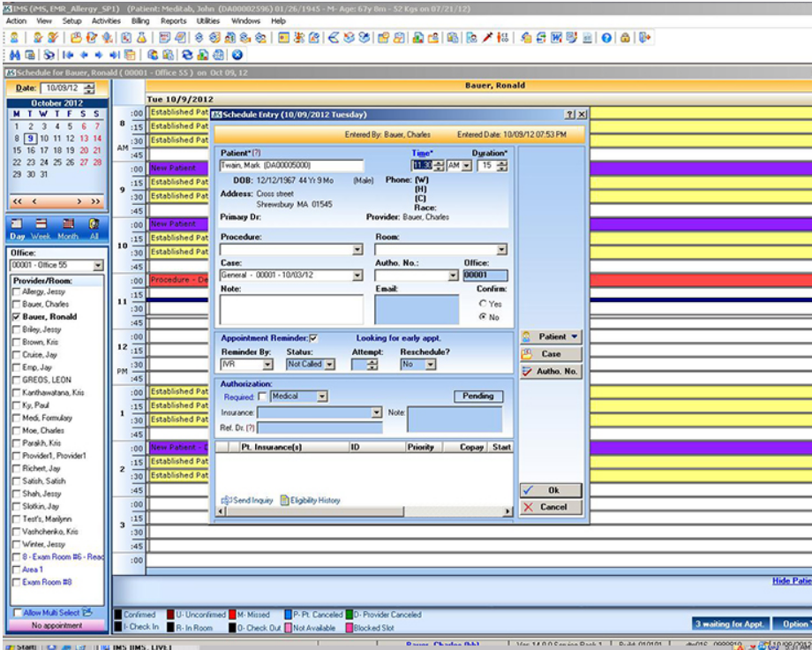812x650 pixels.
Task: Click the Cancel button in Schedule Entry
Action: (551, 507)
